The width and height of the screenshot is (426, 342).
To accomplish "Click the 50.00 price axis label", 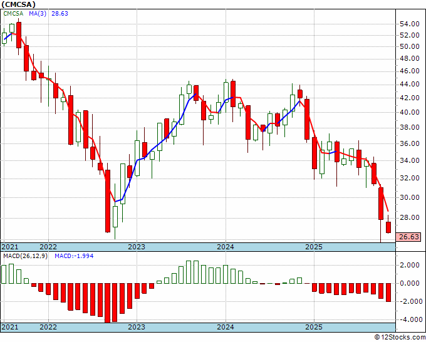I will 410,46.
